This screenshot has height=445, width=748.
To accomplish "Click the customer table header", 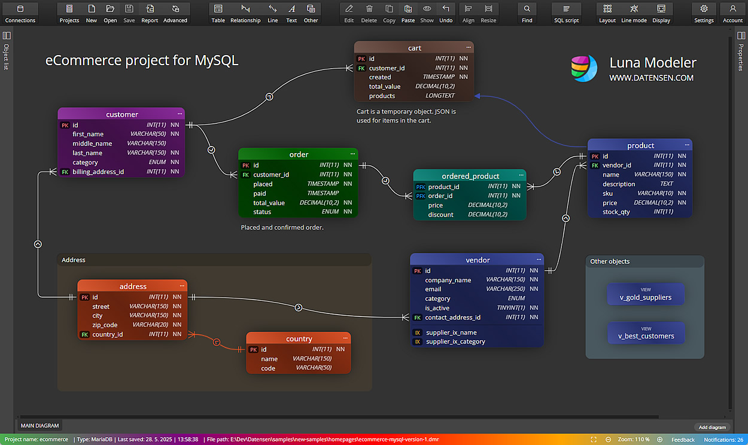I will click(x=121, y=114).
